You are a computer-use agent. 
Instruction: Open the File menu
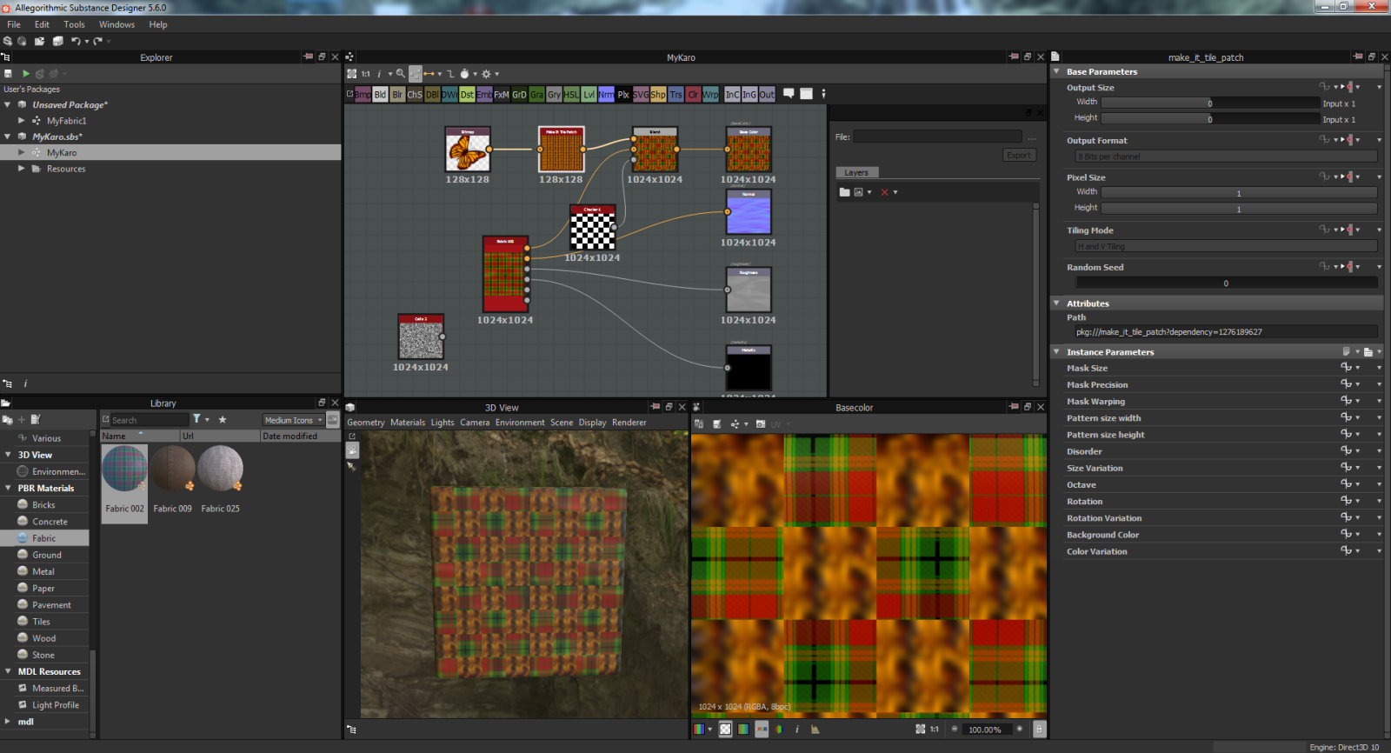14,24
